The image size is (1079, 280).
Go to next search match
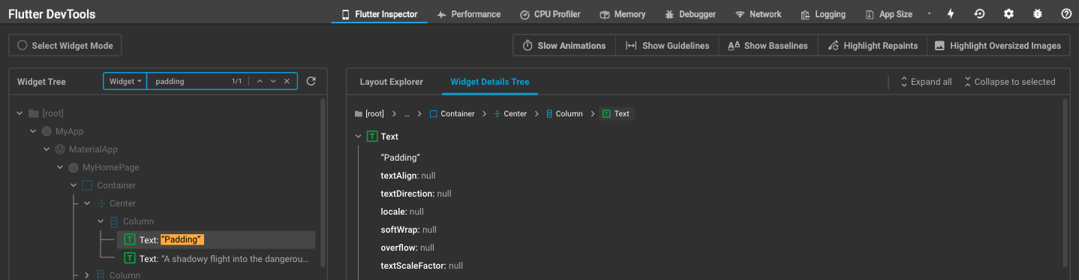[x=273, y=81]
